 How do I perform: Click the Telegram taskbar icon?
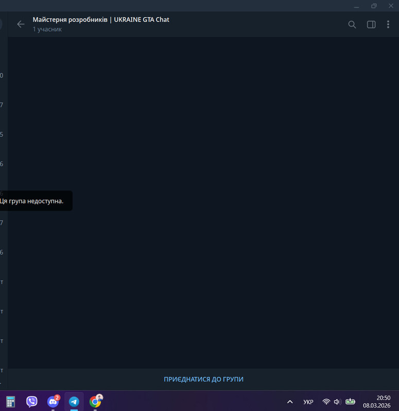click(x=74, y=402)
